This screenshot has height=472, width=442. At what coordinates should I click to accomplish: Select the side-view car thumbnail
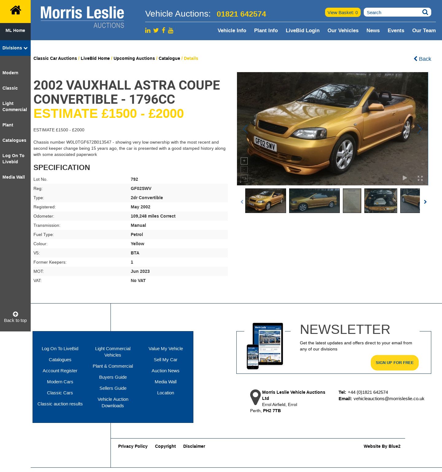coord(314,201)
